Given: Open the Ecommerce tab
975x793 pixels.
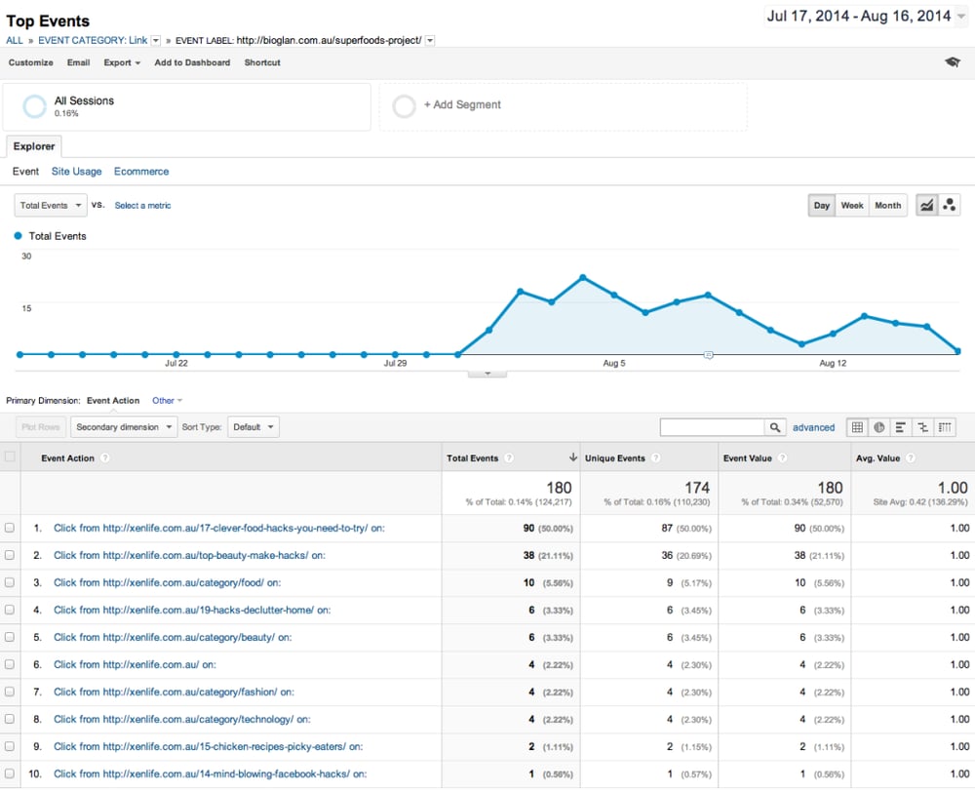Looking at the screenshot, I should coord(140,171).
